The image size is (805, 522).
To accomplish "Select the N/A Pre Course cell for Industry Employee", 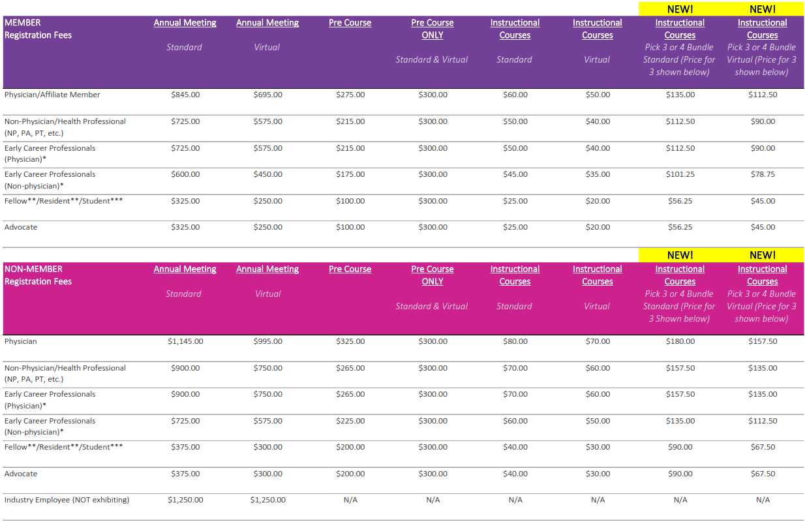I will click(350, 499).
